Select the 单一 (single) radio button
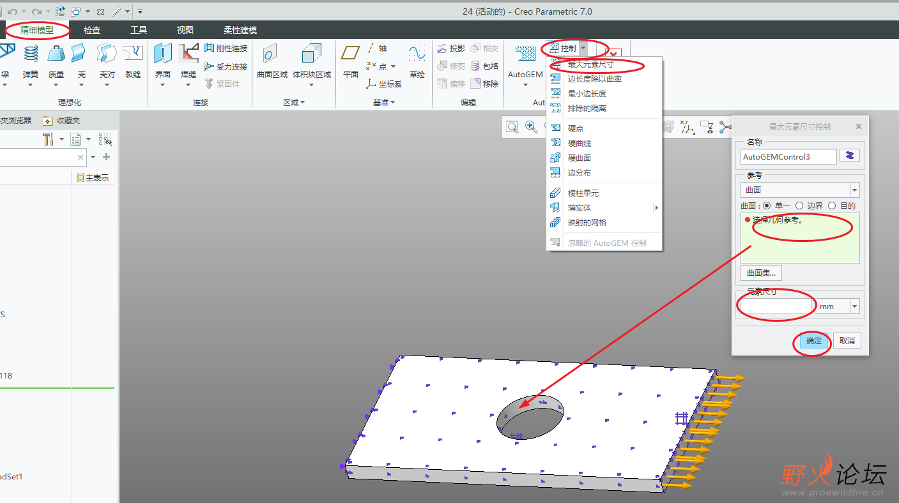Screen dimensions: 899x503 click(767, 206)
